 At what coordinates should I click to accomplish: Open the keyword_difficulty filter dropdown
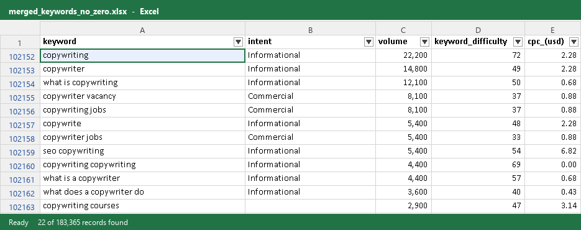(x=518, y=42)
